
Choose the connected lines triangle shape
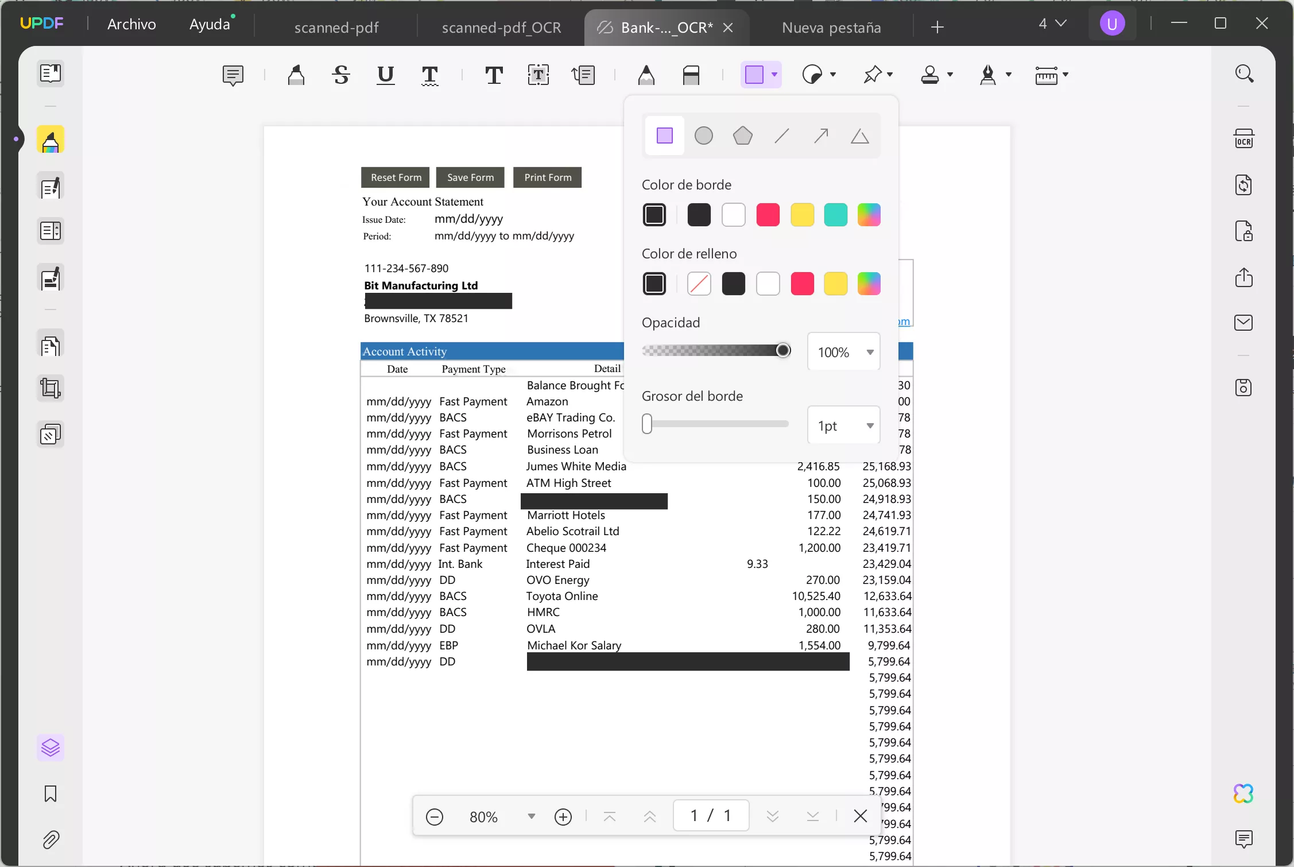(860, 136)
